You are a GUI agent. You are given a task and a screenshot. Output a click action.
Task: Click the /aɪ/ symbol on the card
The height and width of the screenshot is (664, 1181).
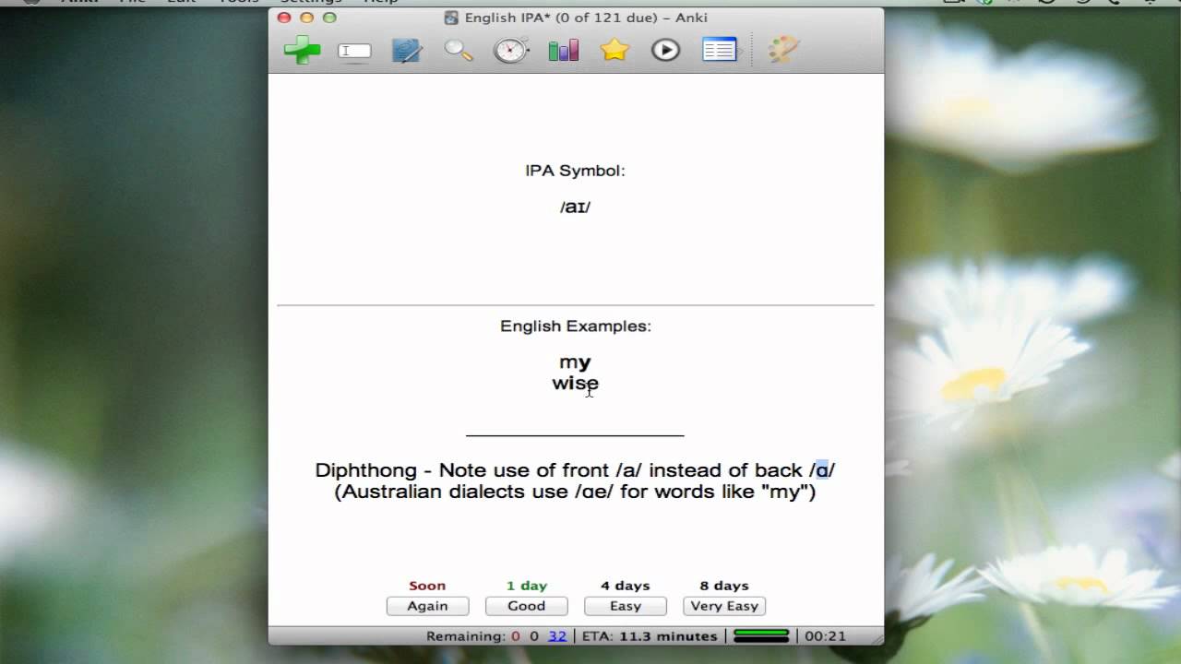[x=575, y=207]
